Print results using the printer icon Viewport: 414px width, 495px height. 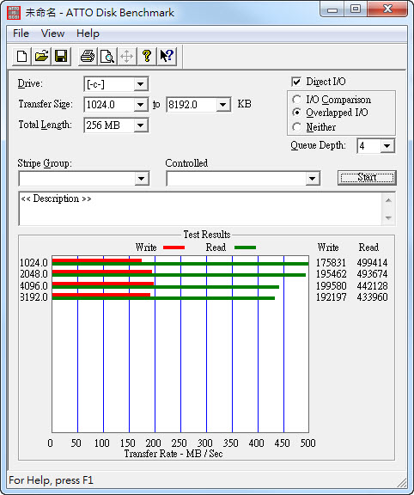(88, 57)
